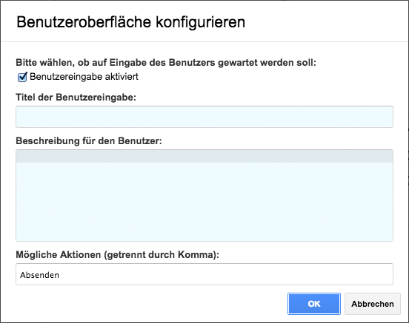The height and width of the screenshot is (323, 409).
Task: Click into the Beschreibung für den Benutzer textarea
Action: point(204,195)
